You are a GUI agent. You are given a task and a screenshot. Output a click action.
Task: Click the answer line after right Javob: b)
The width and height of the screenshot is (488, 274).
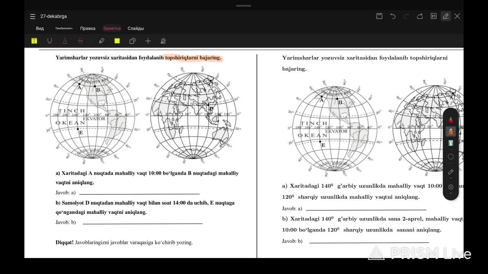click(369, 242)
